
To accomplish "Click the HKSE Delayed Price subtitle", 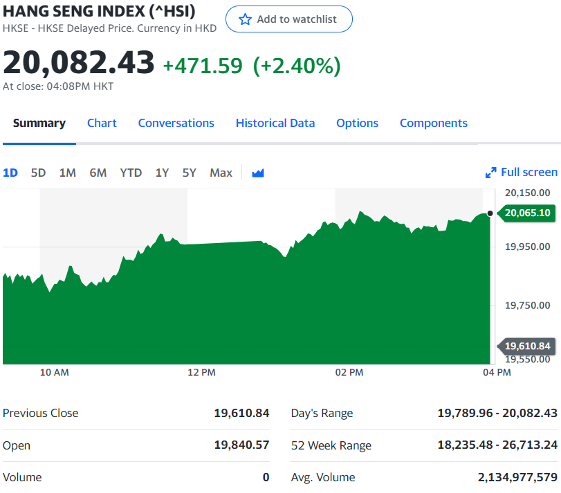I will coord(109,28).
